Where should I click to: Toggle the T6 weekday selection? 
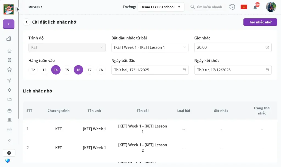[x=78, y=70]
